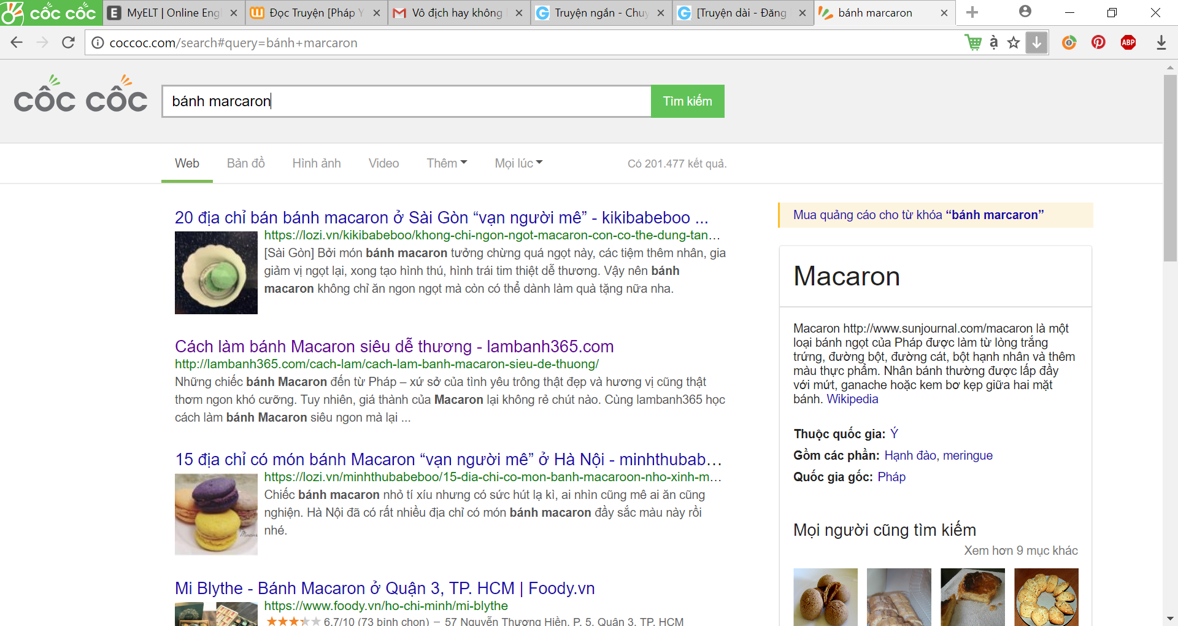Open third related cake slice thumbnail
This screenshot has width=1178, height=626.
click(972, 597)
